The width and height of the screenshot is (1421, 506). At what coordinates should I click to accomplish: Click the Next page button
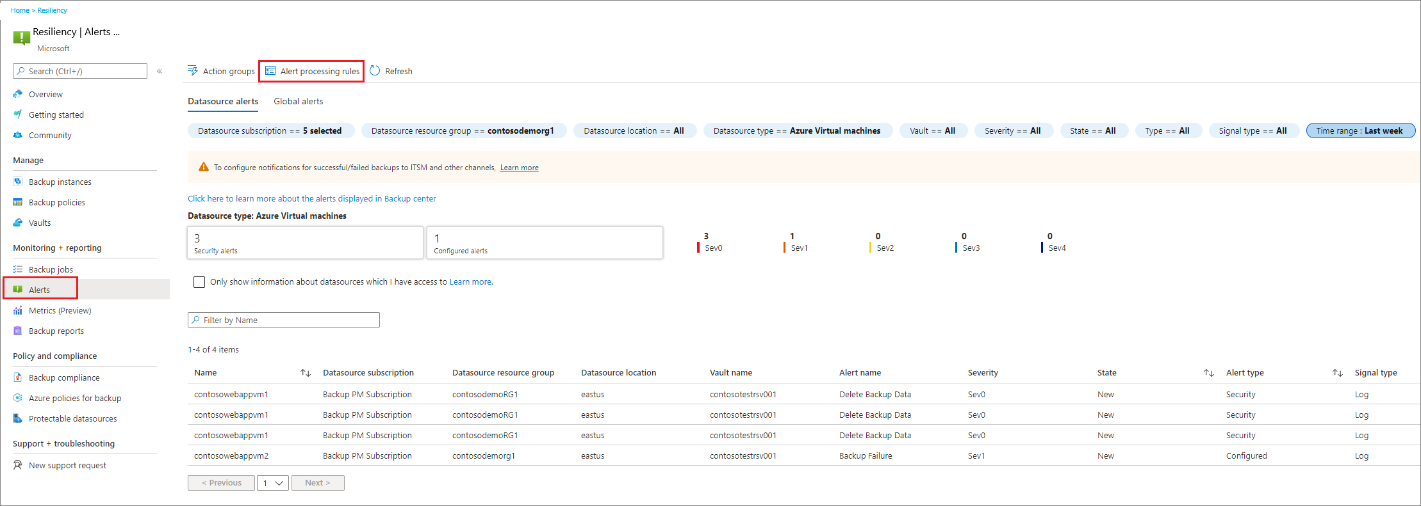[x=318, y=483]
